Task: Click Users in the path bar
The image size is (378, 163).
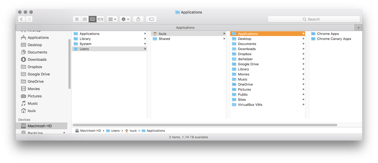Action: pos(113,131)
